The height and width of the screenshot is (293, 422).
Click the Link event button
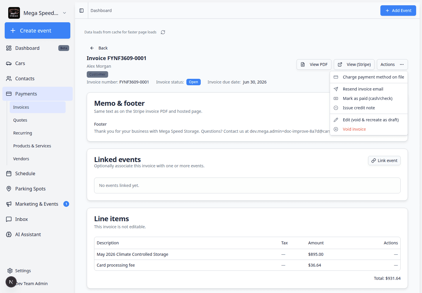[384, 161]
